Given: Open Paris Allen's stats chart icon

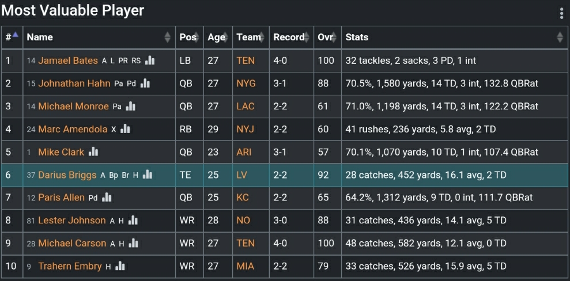Looking at the screenshot, I should (107, 198).
